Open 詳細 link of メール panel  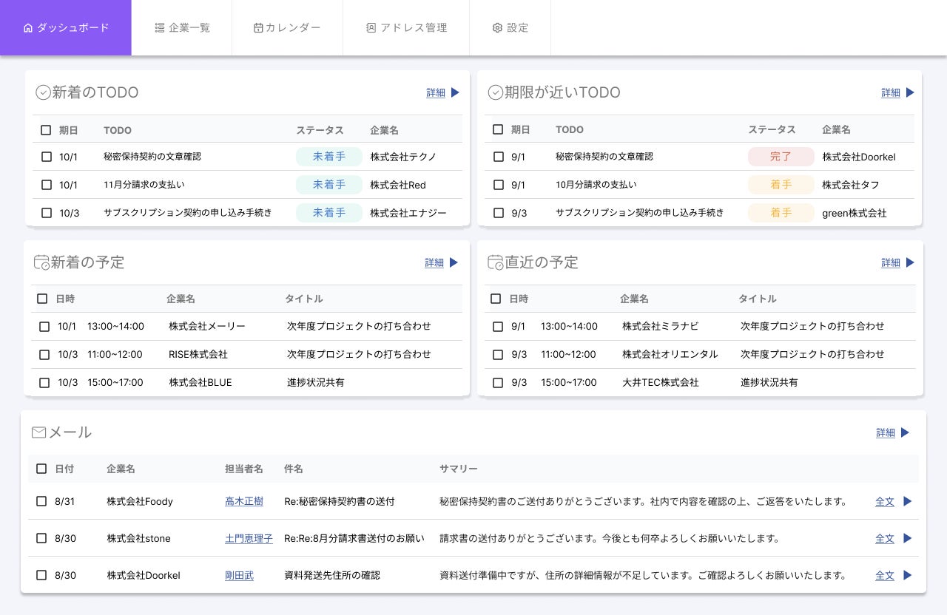(x=886, y=433)
